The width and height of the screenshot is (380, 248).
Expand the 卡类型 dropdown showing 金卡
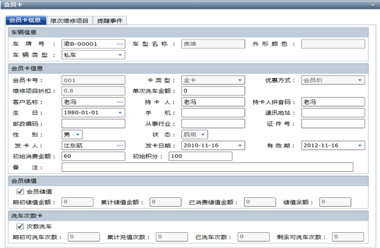(x=240, y=80)
